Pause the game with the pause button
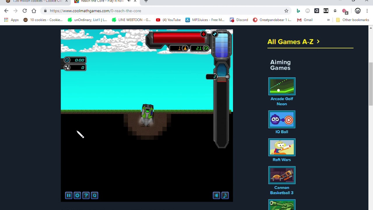 pyautogui.click(x=68, y=195)
